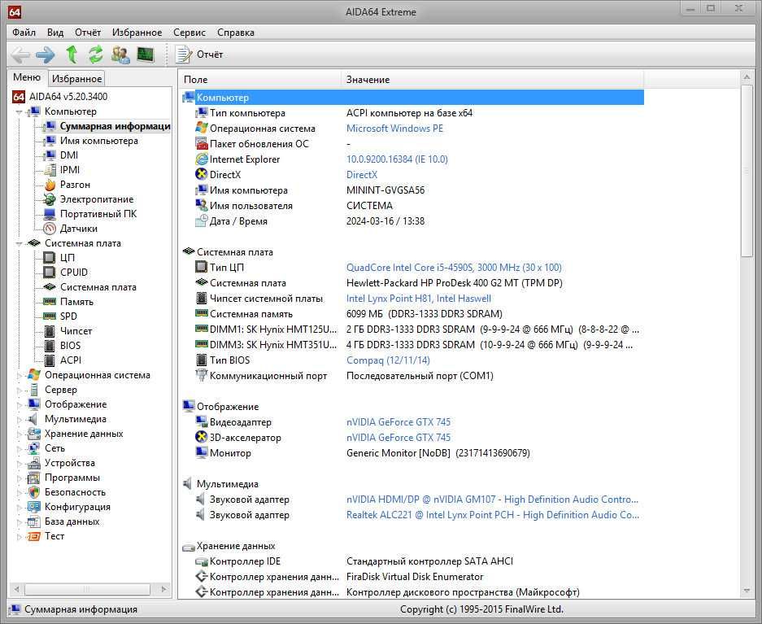Image resolution: width=762 pixels, height=624 pixels.
Task: Select Имя компьютера in the tree
Action: pyautogui.click(x=98, y=141)
